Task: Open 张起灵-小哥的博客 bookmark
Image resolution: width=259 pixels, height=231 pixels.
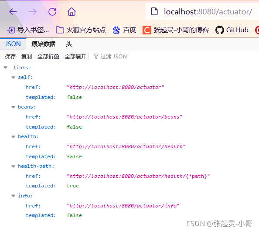Action: pos(176,30)
